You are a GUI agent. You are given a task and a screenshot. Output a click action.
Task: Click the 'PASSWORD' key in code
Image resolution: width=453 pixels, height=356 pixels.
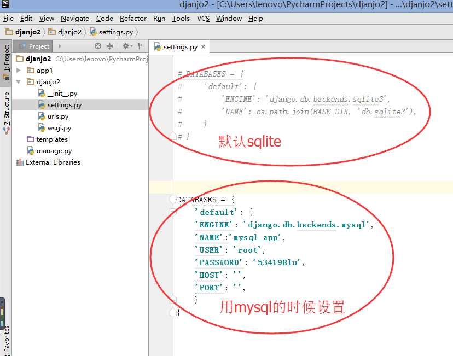pyautogui.click(x=219, y=262)
